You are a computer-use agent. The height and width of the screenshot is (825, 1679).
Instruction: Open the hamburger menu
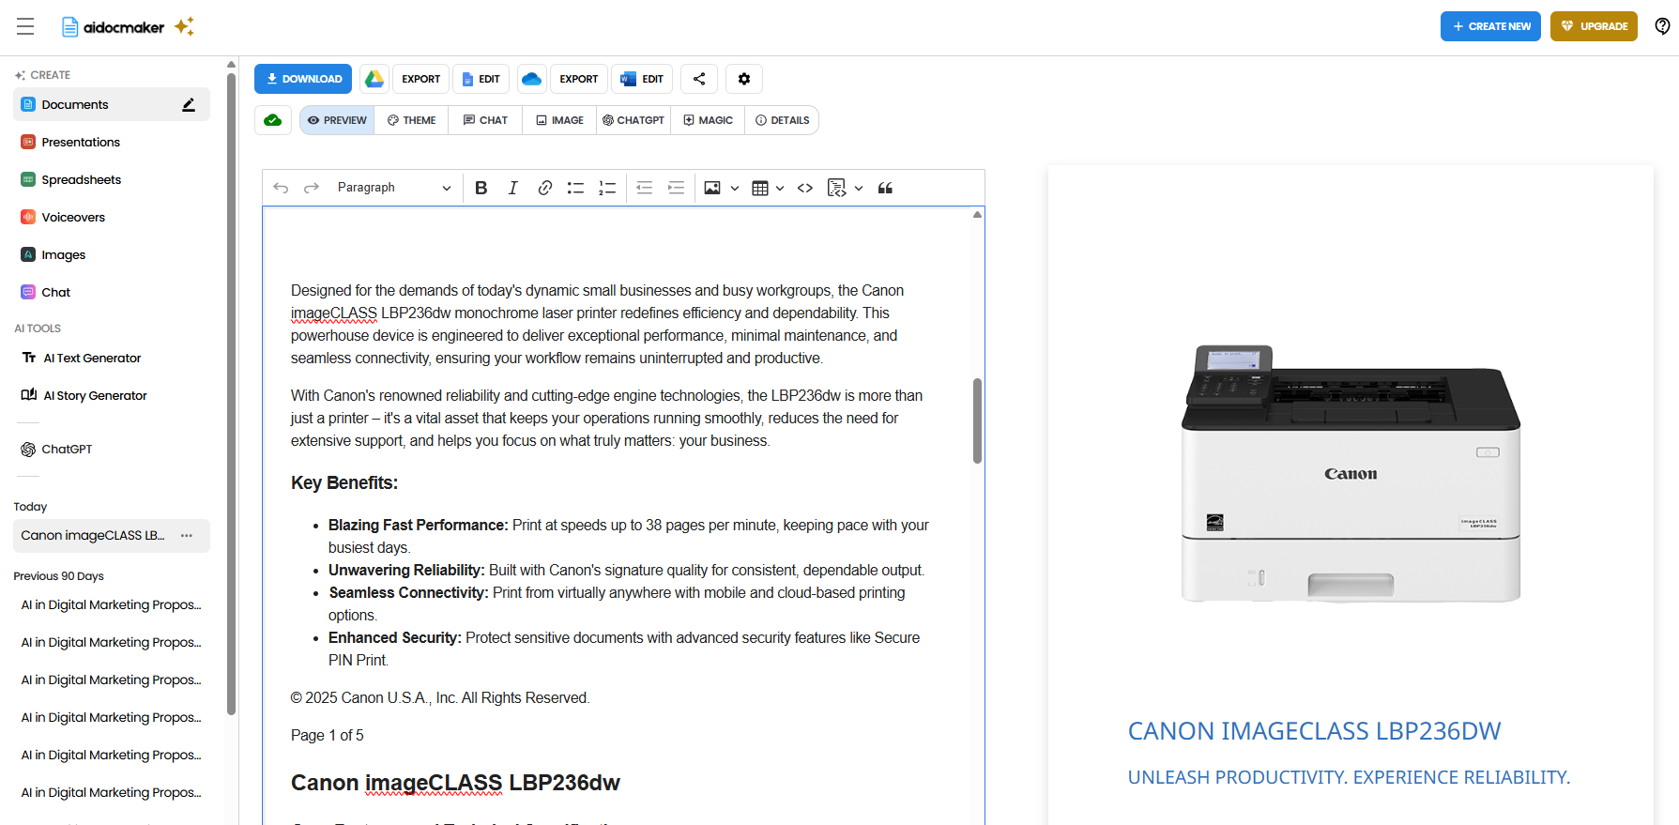(25, 26)
